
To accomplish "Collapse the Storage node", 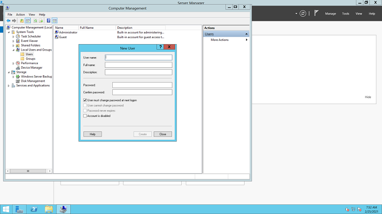I will [x=9, y=72].
